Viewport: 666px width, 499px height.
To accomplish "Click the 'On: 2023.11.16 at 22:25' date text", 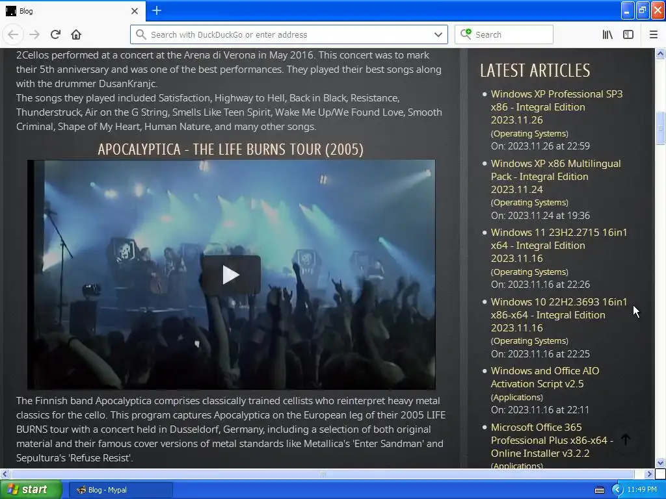I will point(540,354).
